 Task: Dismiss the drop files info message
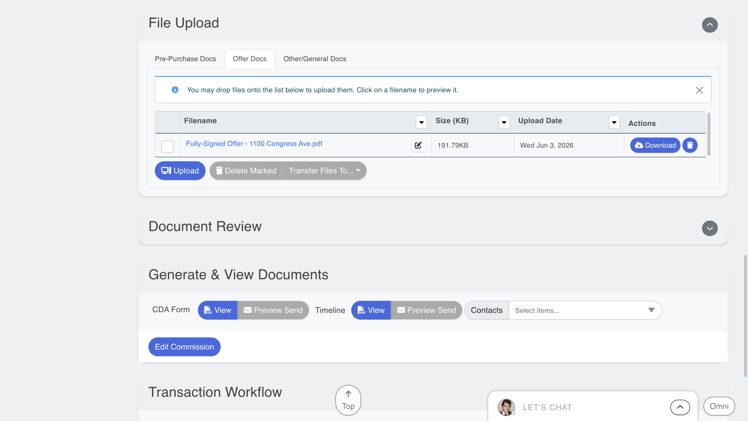pyautogui.click(x=699, y=90)
